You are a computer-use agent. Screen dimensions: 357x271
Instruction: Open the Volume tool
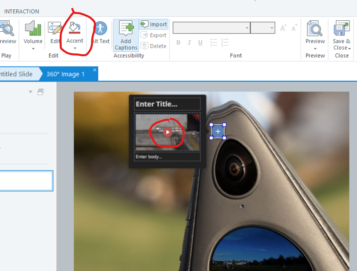tap(33, 32)
